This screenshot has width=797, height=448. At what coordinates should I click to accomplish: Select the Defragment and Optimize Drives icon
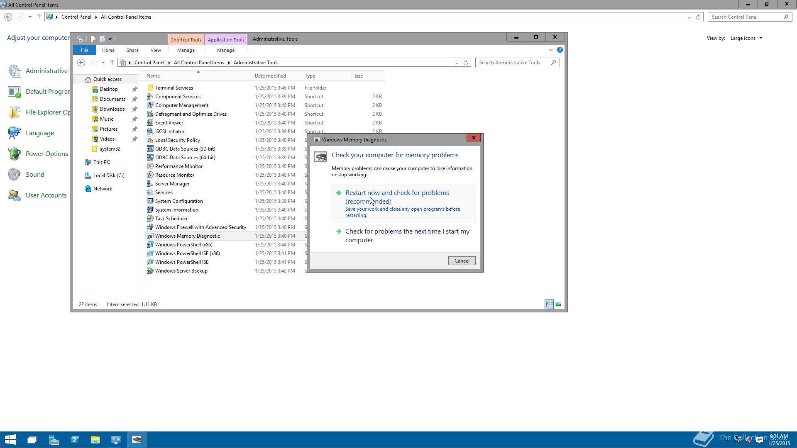150,114
